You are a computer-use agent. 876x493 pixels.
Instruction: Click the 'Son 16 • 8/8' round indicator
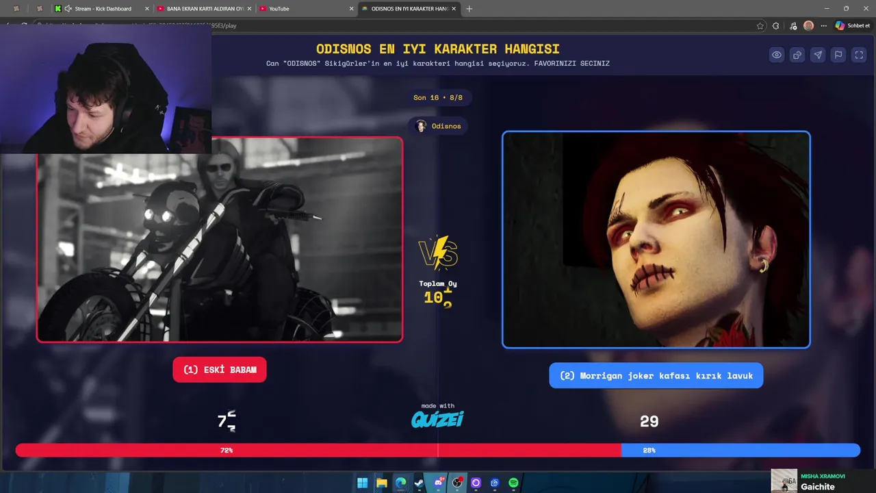pos(438,98)
